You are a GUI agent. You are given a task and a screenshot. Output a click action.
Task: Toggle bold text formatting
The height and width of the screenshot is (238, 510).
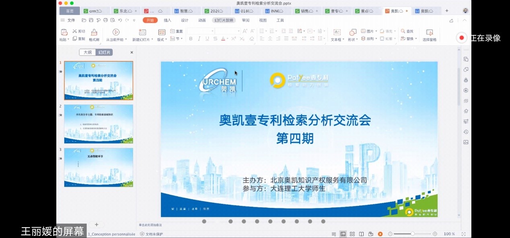191,39
